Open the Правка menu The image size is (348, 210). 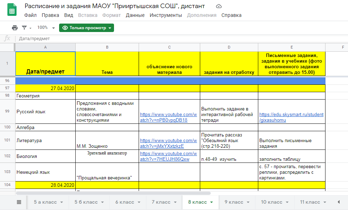(x=50, y=15)
